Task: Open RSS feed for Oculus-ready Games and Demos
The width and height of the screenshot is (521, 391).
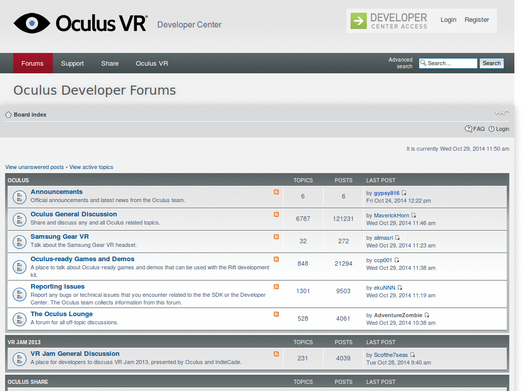Action: click(x=276, y=259)
